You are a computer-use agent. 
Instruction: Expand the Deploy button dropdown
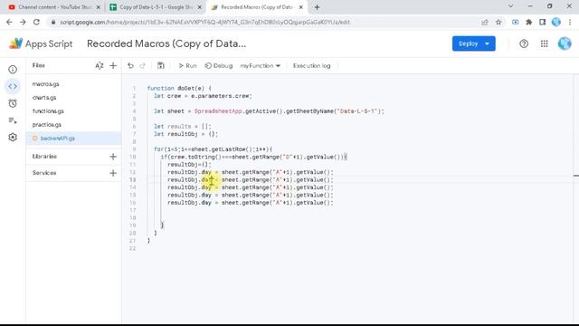487,43
